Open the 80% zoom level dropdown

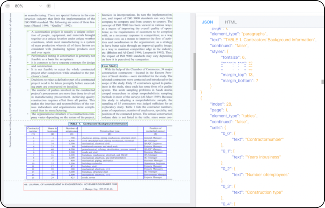tap(41, 6)
